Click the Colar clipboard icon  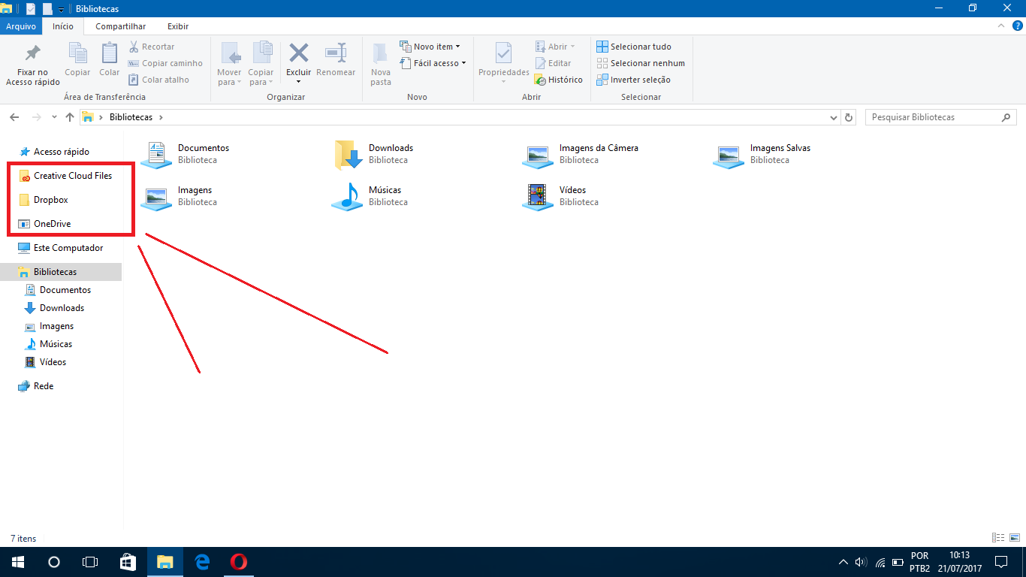pos(110,54)
